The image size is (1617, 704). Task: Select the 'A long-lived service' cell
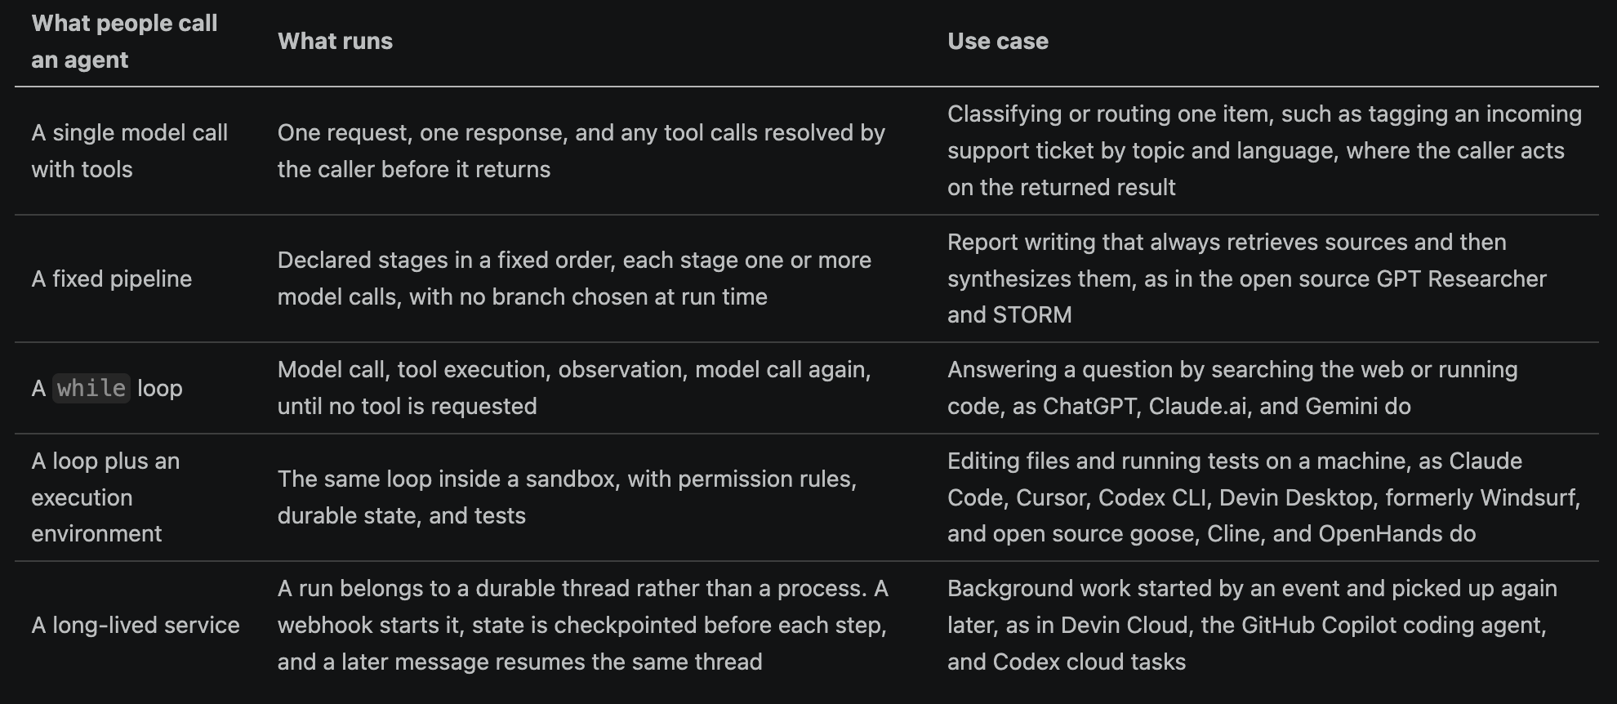point(136,626)
